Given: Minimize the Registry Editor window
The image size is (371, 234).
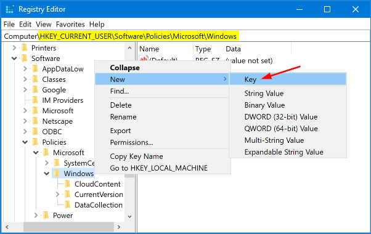Looking at the screenshot, I should pos(300,9).
